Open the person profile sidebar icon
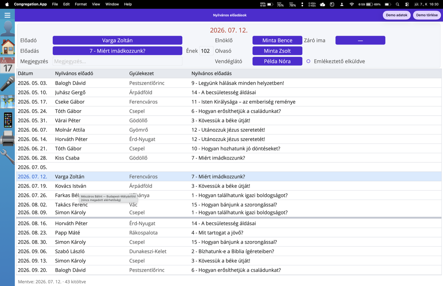 click(x=7, y=28)
